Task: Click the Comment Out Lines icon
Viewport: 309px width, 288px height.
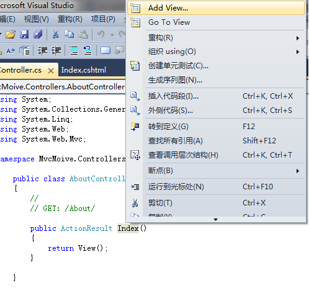Action: (74, 50)
